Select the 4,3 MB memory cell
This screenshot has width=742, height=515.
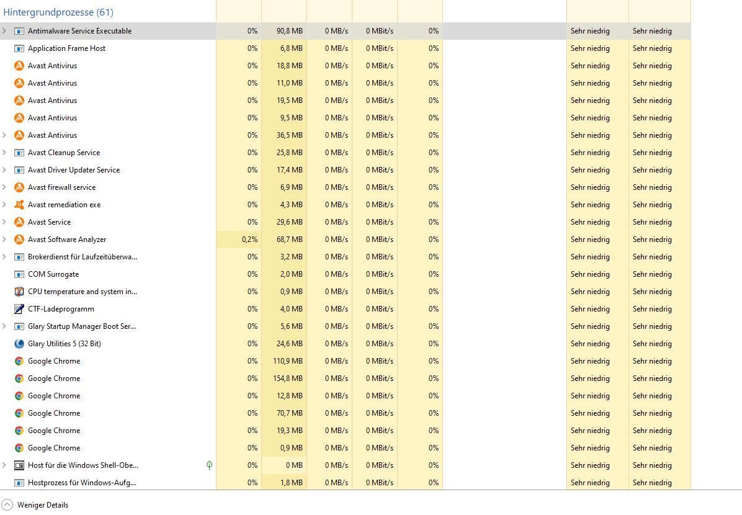tap(284, 205)
